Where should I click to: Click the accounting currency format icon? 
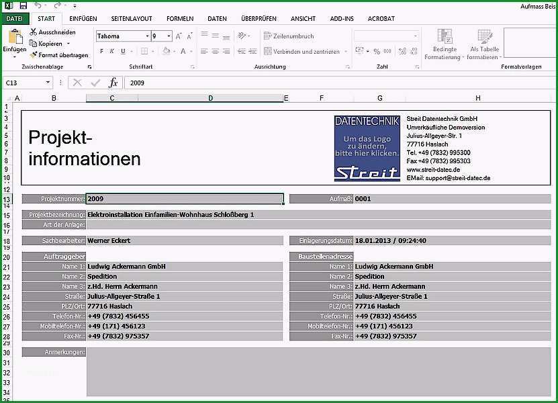359,51
